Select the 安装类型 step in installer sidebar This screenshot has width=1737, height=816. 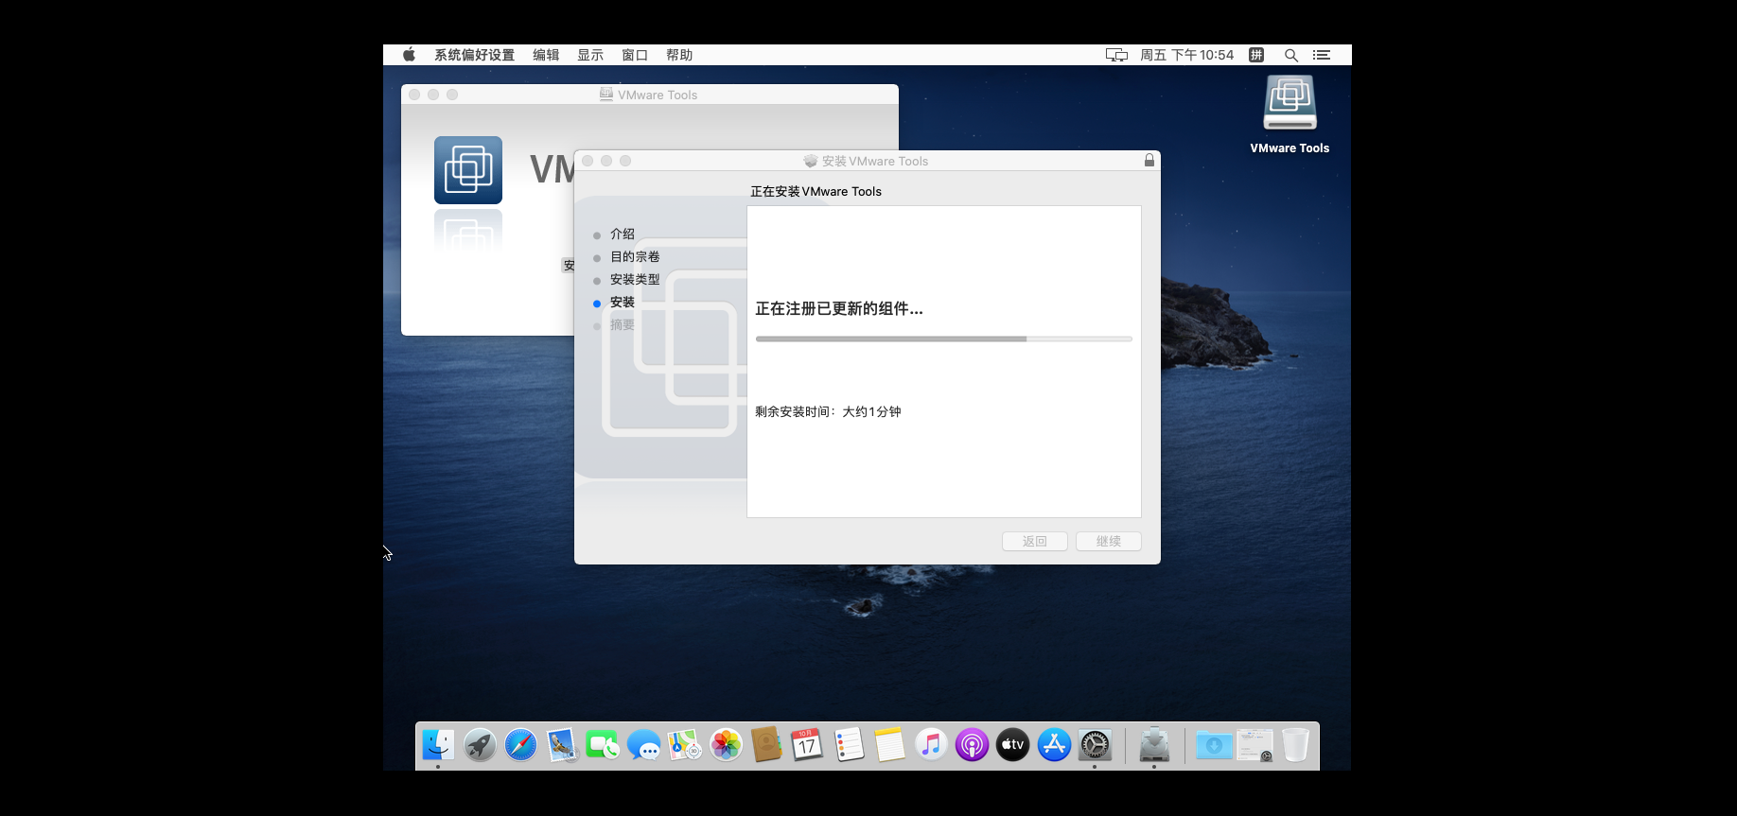tap(635, 279)
